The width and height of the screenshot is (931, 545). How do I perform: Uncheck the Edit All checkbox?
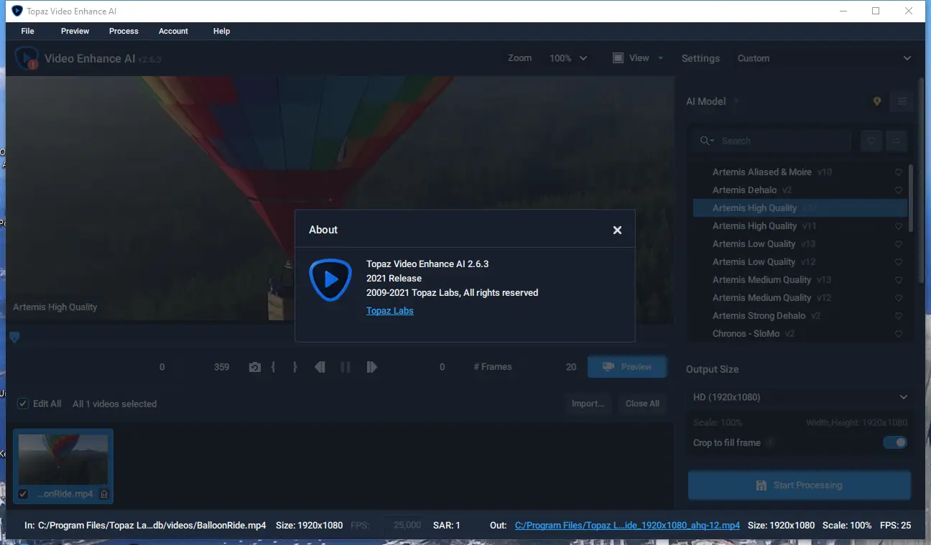[23, 404]
